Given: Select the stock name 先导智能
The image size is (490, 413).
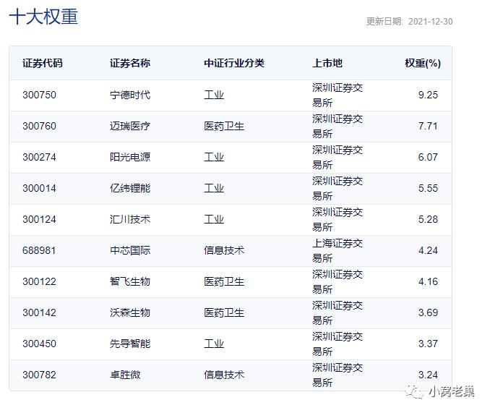Looking at the screenshot, I should pyautogui.click(x=130, y=344).
